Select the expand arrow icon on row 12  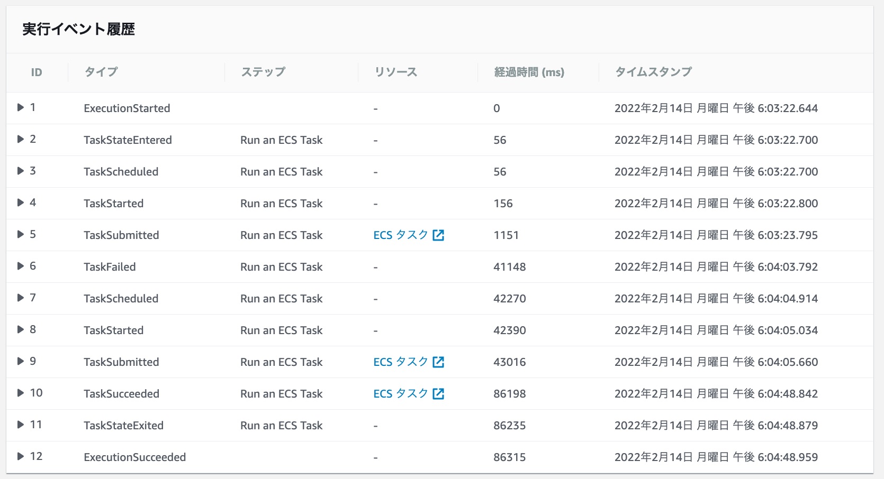[21, 457]
